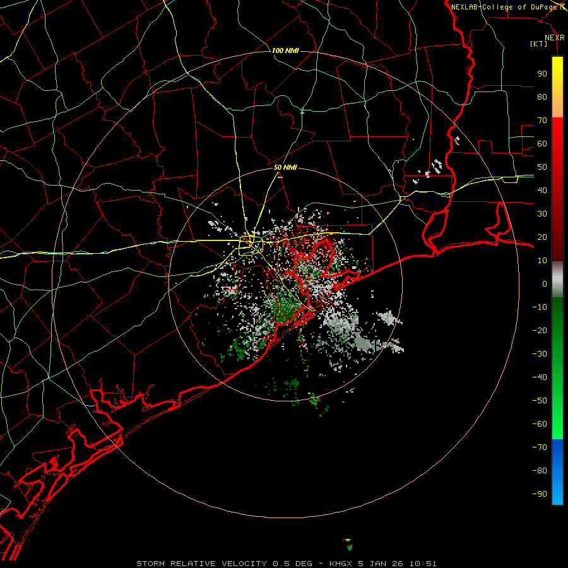Click the gray zero segment of color bar
The width and height of the screenshot is (568, 568).
(x=557, y=280)
